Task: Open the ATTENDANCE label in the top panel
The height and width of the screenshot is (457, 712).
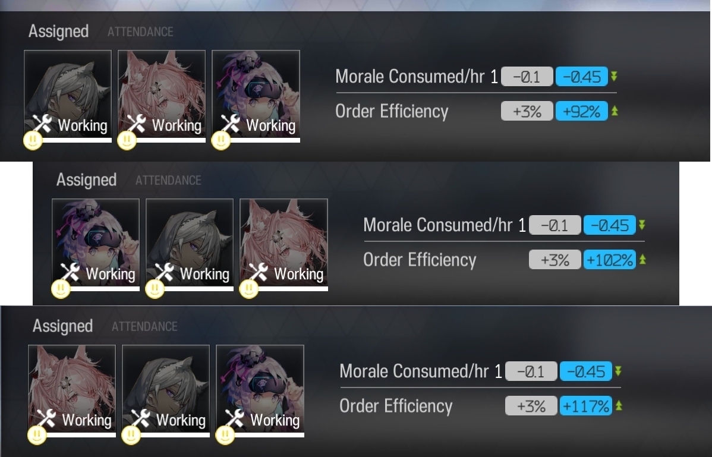Action: point(140,31)
